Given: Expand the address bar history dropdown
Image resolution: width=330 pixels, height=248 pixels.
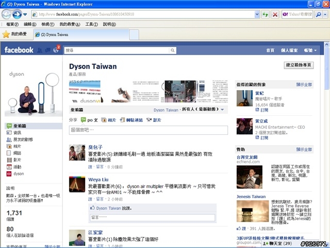Looking at the screenshot, I should (257, 14).
